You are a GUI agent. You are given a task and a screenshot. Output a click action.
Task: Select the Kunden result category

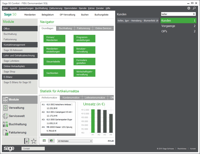click(178, 20)
